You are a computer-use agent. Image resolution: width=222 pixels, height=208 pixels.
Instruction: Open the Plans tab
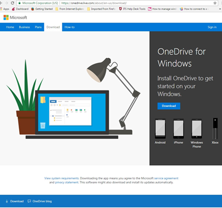pyautogui.click(x=38, y=27)
